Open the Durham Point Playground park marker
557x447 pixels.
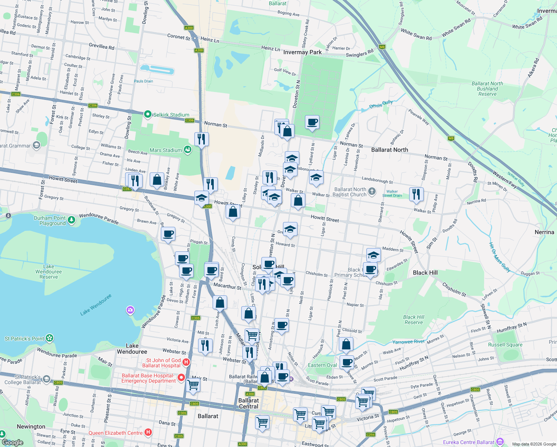(x=71, y=220)
